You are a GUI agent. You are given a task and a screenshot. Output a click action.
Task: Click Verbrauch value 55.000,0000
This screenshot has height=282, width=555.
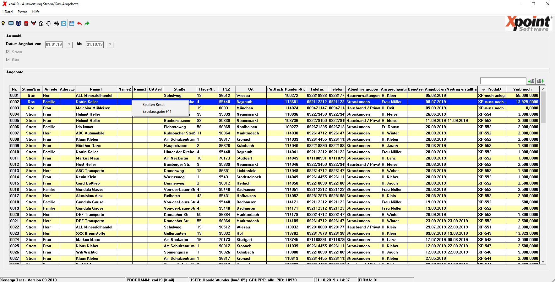523,96
